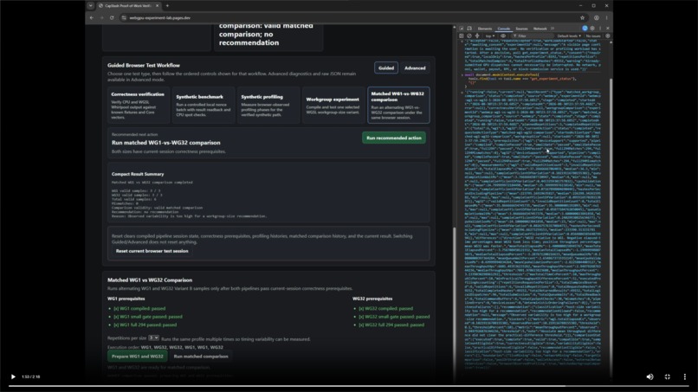
Task: Mute the video using the volume icon
Action: coord(650,376)
